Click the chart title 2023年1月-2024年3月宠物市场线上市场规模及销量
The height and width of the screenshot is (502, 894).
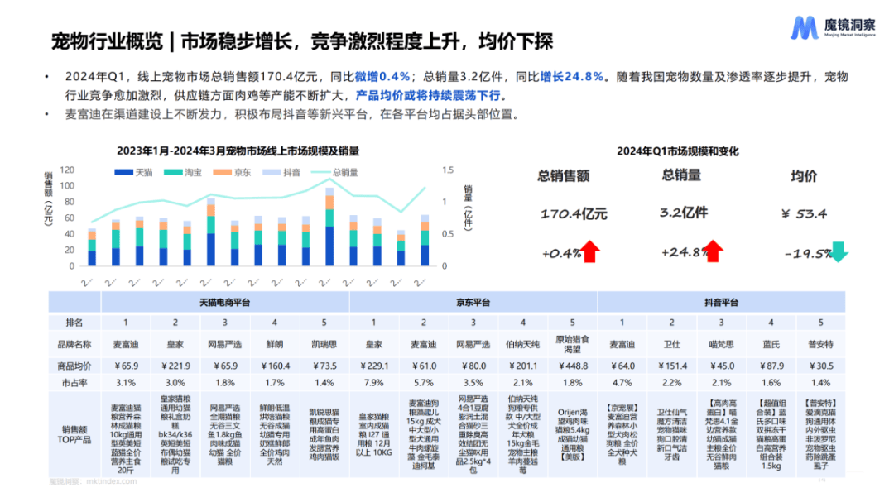click(238, 151)
